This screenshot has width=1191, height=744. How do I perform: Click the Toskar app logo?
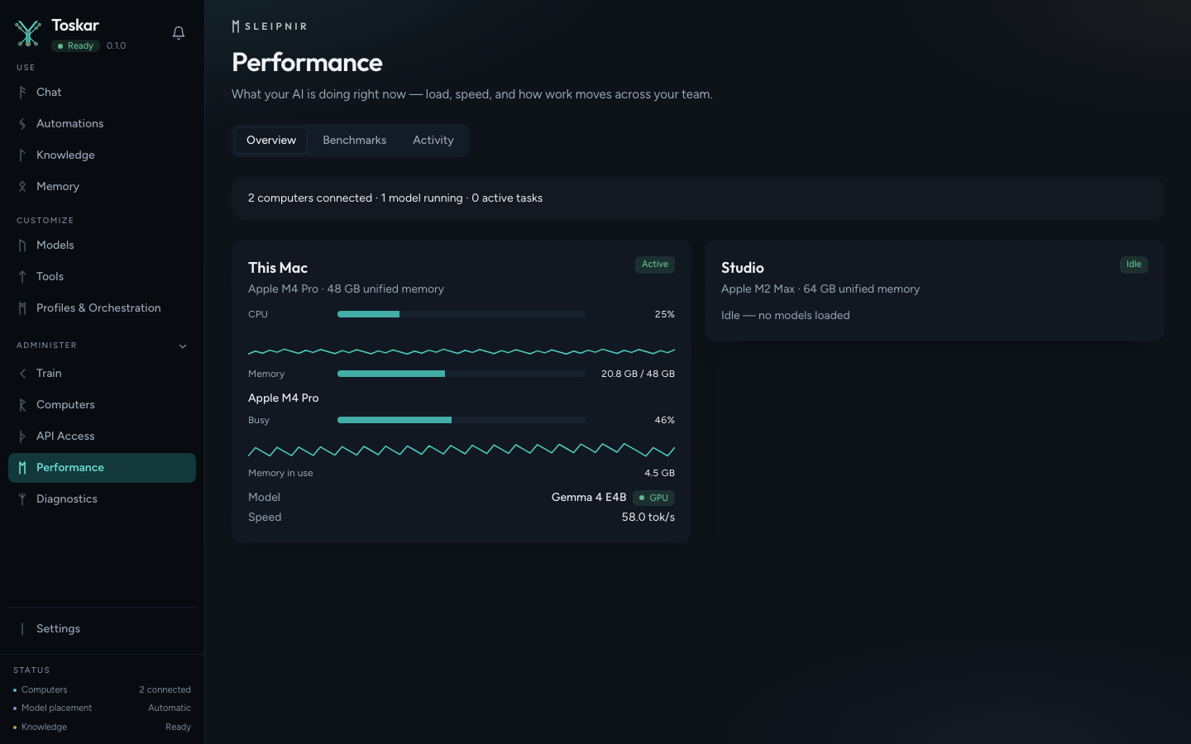pos(28,33)
